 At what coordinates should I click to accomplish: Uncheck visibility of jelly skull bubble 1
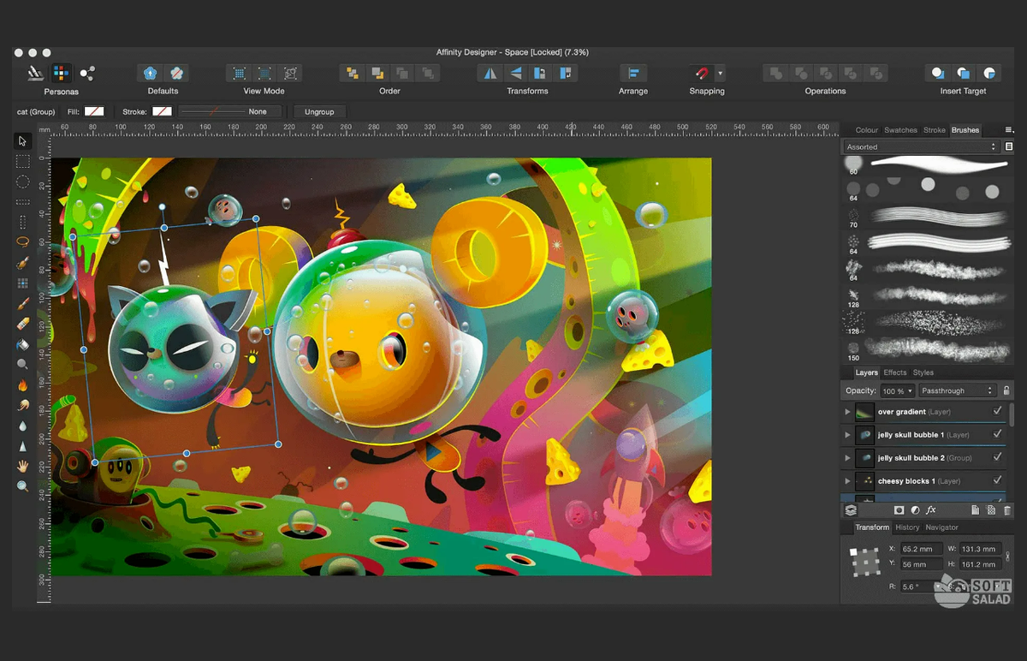coord(997,435)
